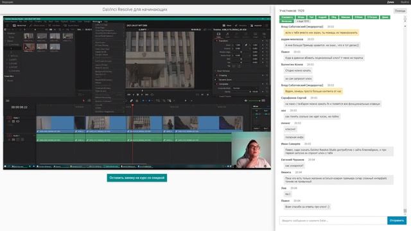This screenshot has width=411, height=231.
Task: Toggle the Composite section on or off
Action: [x=216, y=84]
